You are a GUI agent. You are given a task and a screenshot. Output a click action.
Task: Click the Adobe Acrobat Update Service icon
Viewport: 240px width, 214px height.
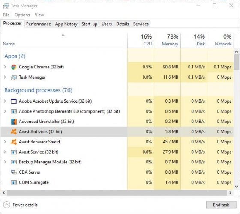(14, 101)
